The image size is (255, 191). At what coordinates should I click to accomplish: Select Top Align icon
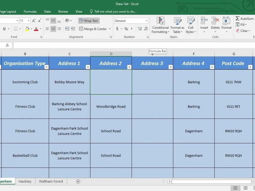pyautogui.click(x=47, y=20)
